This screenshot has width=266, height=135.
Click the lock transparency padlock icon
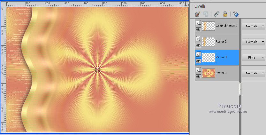[x=225, y=14]
